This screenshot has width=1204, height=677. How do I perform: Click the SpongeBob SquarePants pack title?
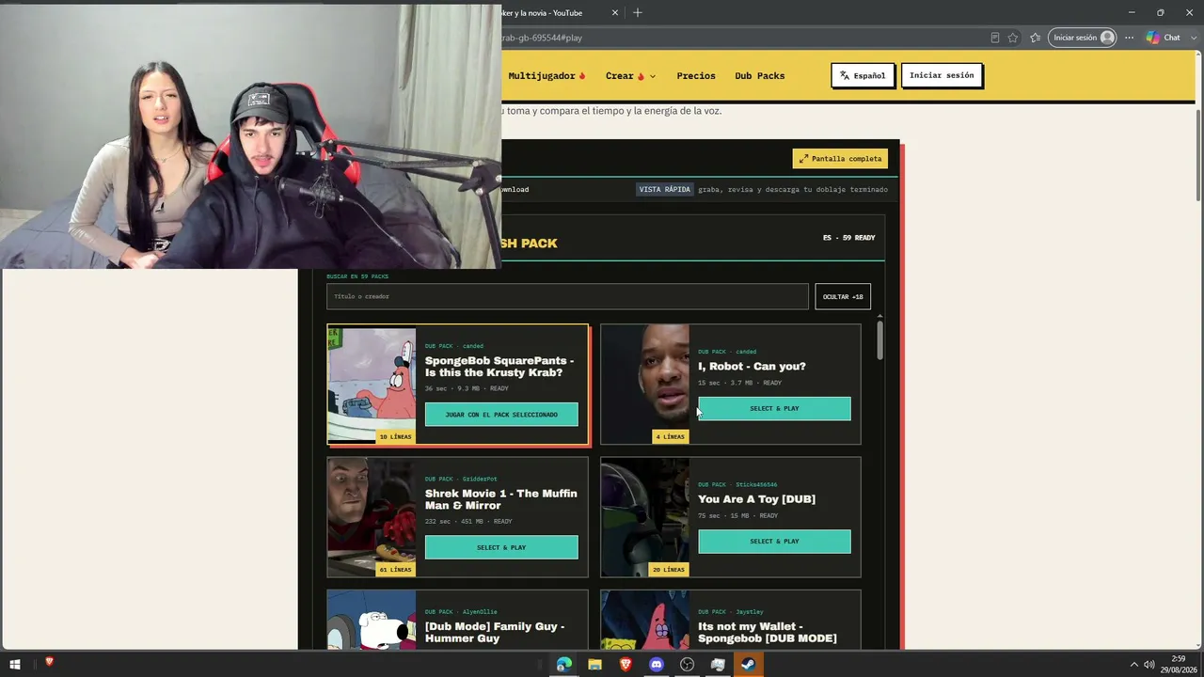499,367
